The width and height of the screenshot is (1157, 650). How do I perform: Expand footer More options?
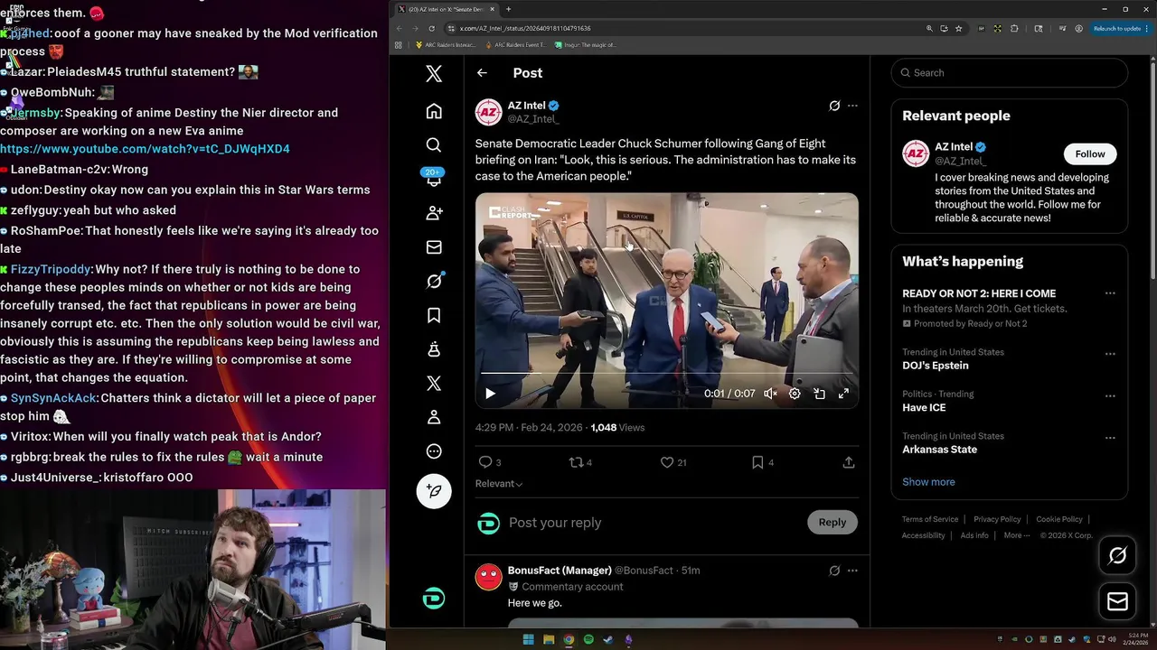1016,535
